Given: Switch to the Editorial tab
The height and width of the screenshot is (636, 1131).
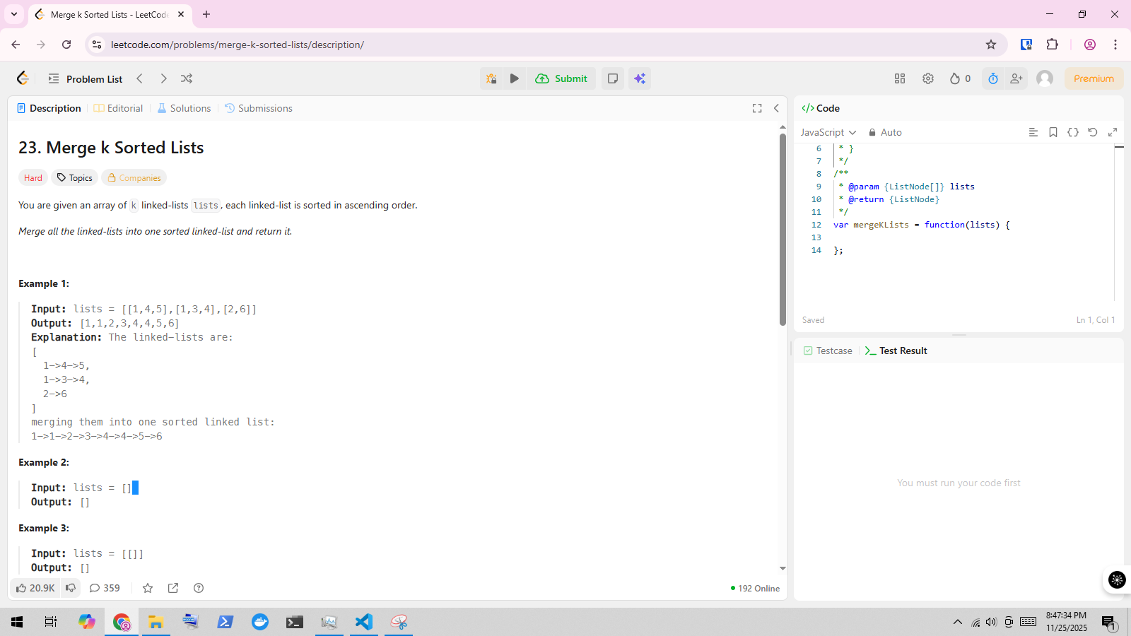Looking at the screenshot, I should pyautogui.click(x=119, y=108).
